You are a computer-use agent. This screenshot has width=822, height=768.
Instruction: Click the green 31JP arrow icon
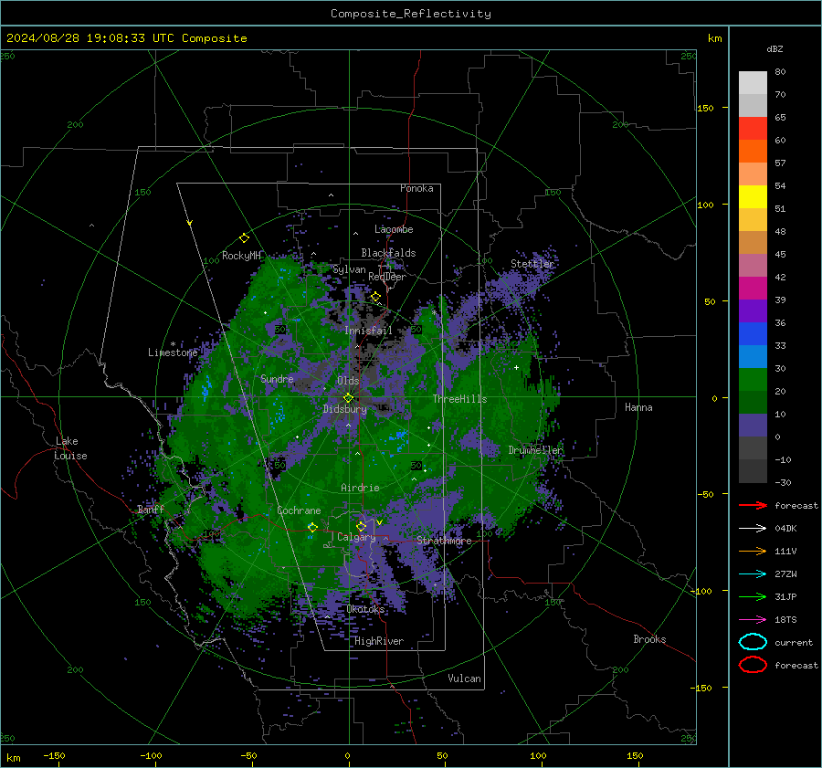753,596
